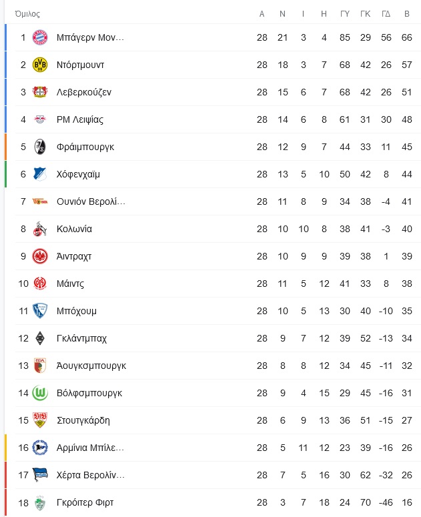
Task: Click the Borussia Dortmund BVB logo
Action: point(40,65)
